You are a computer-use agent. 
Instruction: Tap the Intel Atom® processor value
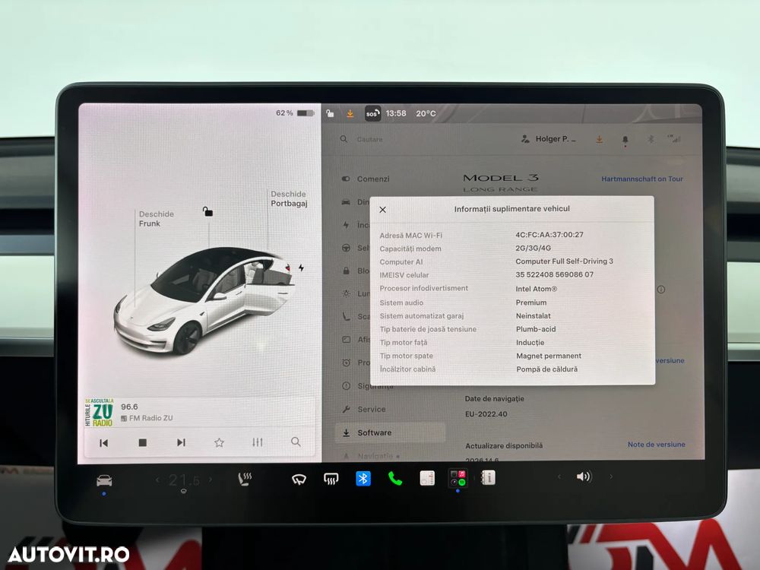point(536,289)
